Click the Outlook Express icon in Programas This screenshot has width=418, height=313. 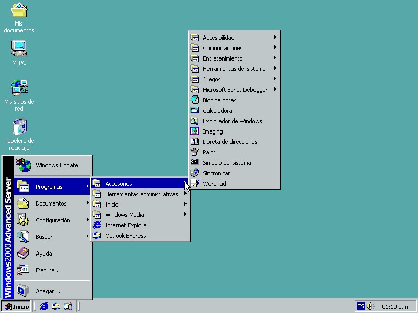(97, 236)
